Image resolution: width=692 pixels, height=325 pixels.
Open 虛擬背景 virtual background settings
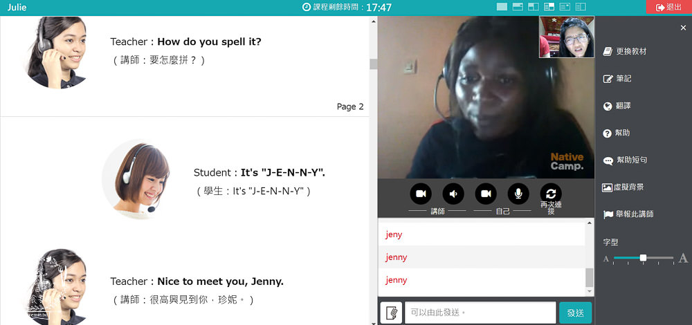pos(630,187)
